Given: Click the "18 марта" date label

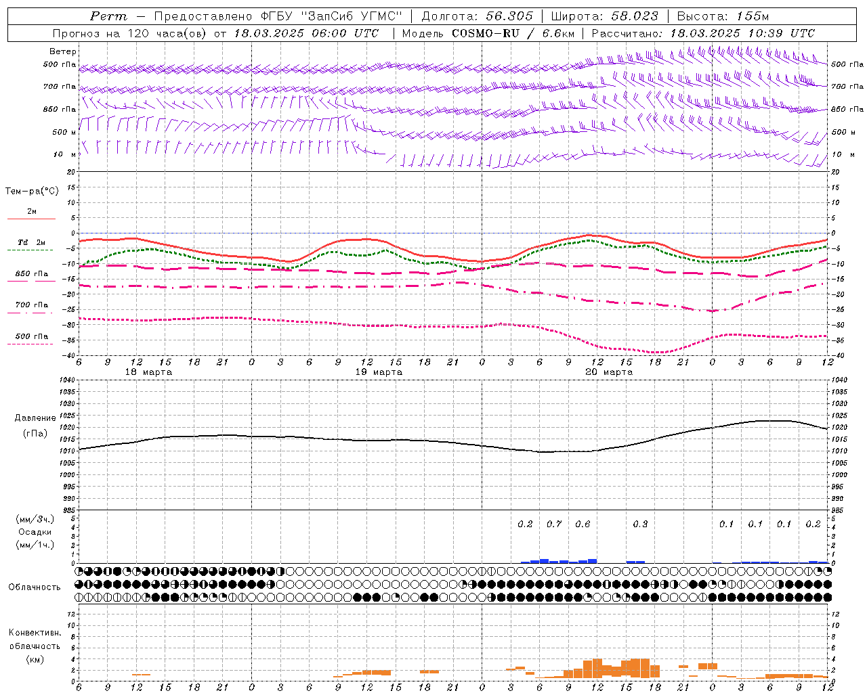Looking at the screenshot, I should pos(148,372).
